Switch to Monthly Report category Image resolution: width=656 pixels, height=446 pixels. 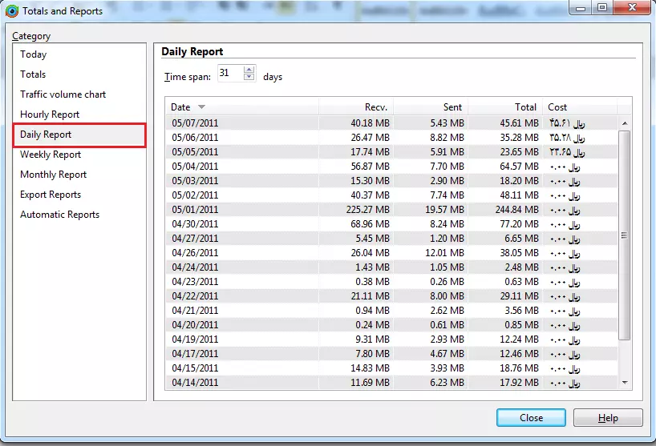pos(54,175)
